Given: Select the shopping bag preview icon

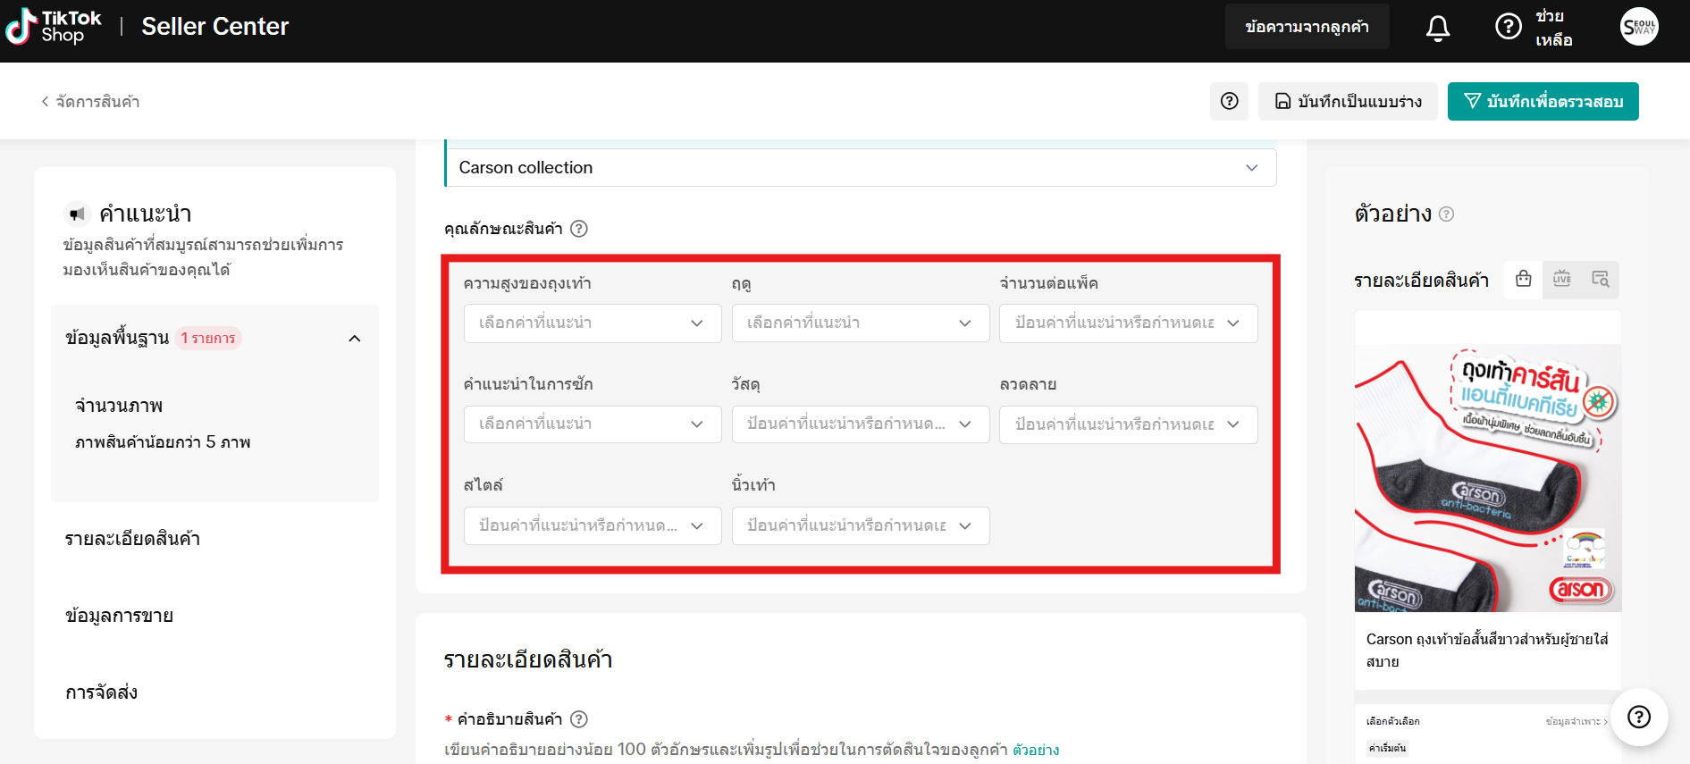Looking at the screenshot, I should (x=1524, y=280).
